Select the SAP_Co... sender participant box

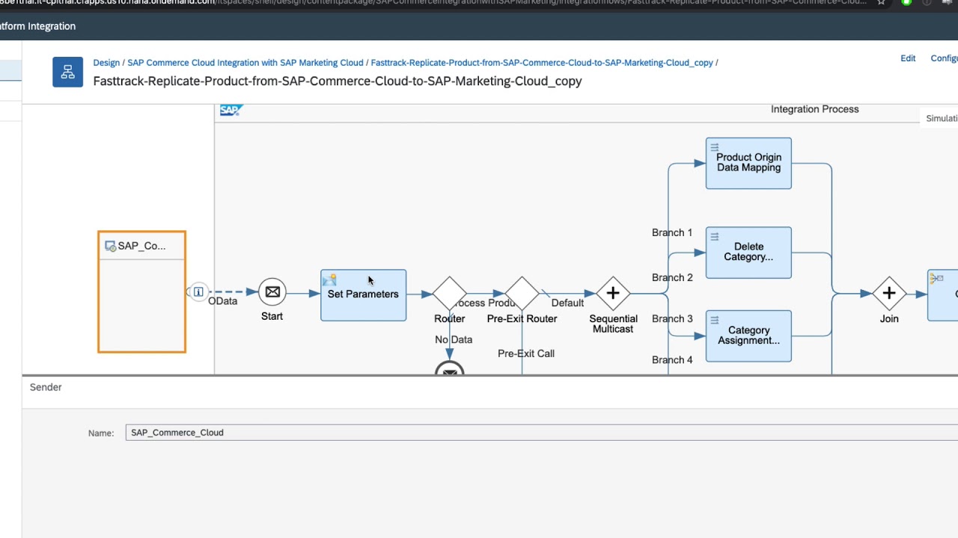pos(141,291)
